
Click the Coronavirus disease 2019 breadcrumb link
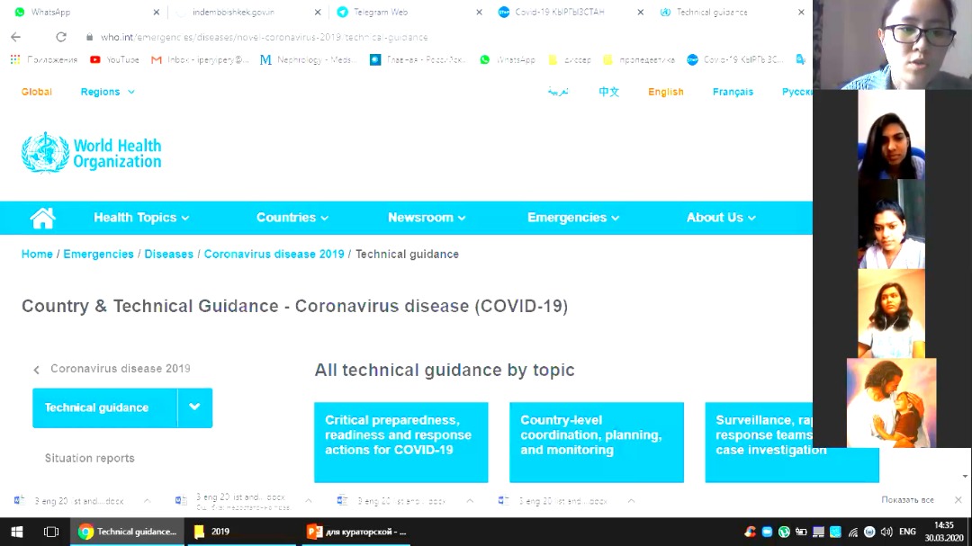pos(274,255)
